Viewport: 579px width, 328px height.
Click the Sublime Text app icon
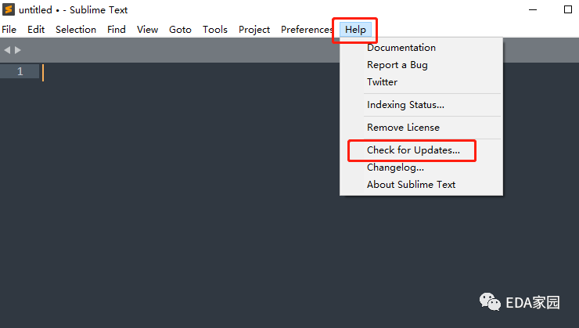(x=9, y=9)
